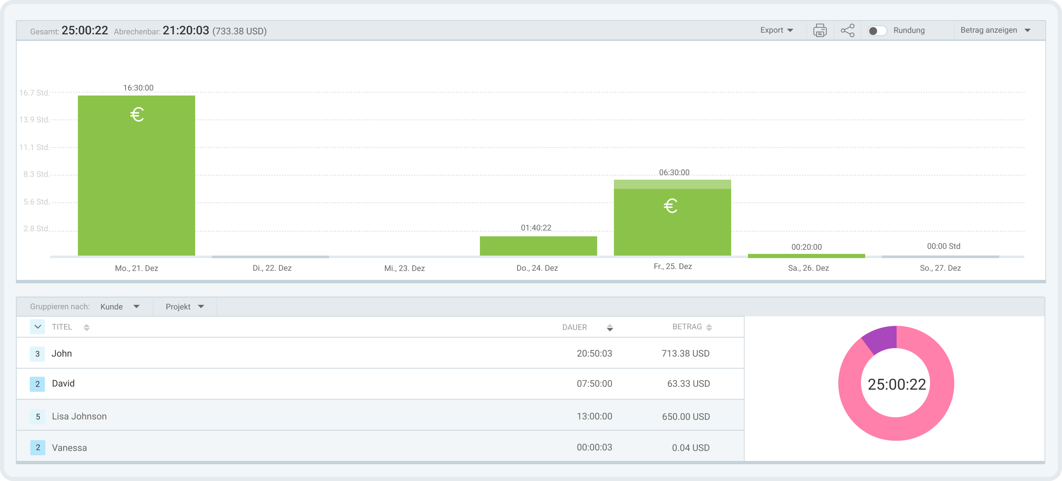
Task: Click the count badge next to Lisa Johnson
Action: click(37, 416)
